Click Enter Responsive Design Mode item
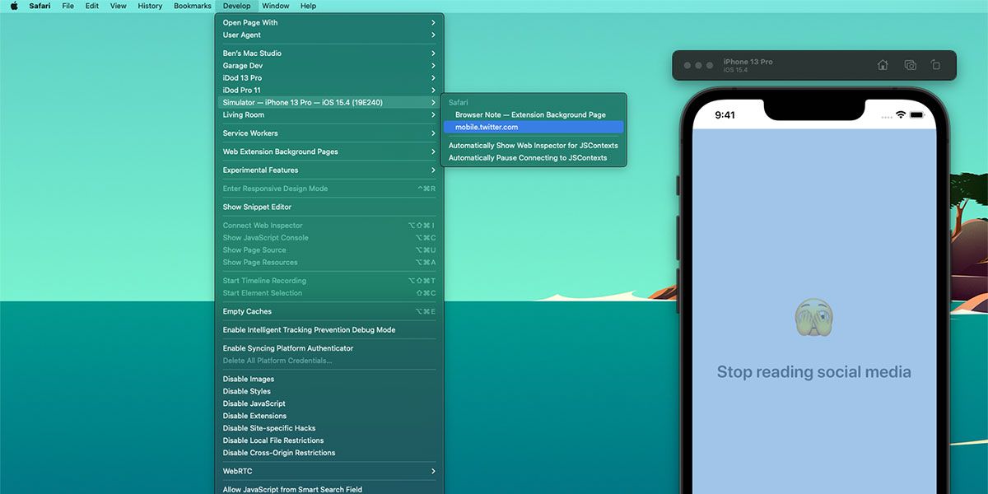This screenshot has height=494, width=988. [329, 189]
